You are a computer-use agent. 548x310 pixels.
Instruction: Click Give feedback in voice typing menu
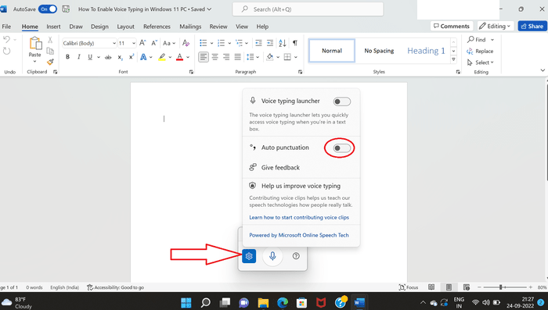[x=280, y=167]
